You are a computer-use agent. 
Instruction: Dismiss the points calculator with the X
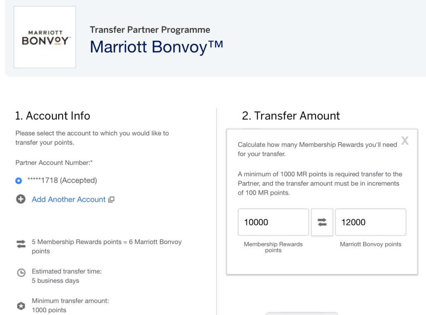pos(405,140)
